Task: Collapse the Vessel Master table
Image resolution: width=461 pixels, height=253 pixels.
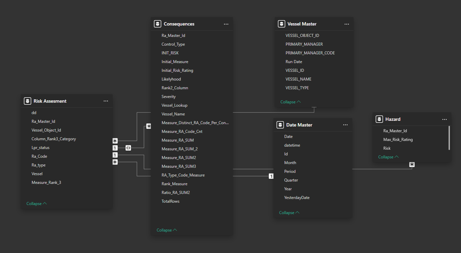Action: (x=291, y=102)
